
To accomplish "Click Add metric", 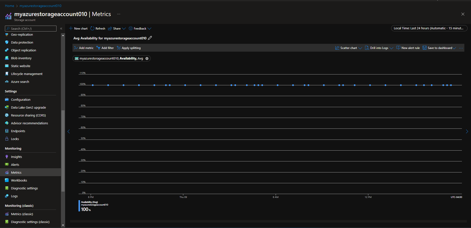I will click(x=83, y=48).
